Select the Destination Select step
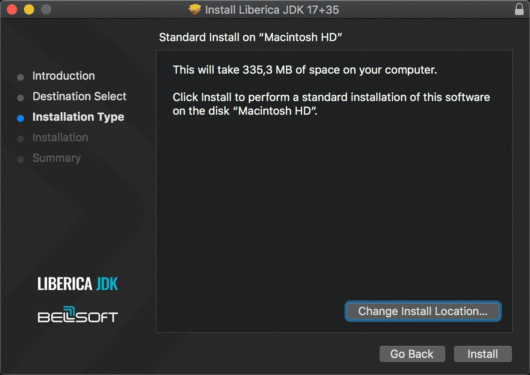The width and height of the screenshot is (530, 375). 79,96
